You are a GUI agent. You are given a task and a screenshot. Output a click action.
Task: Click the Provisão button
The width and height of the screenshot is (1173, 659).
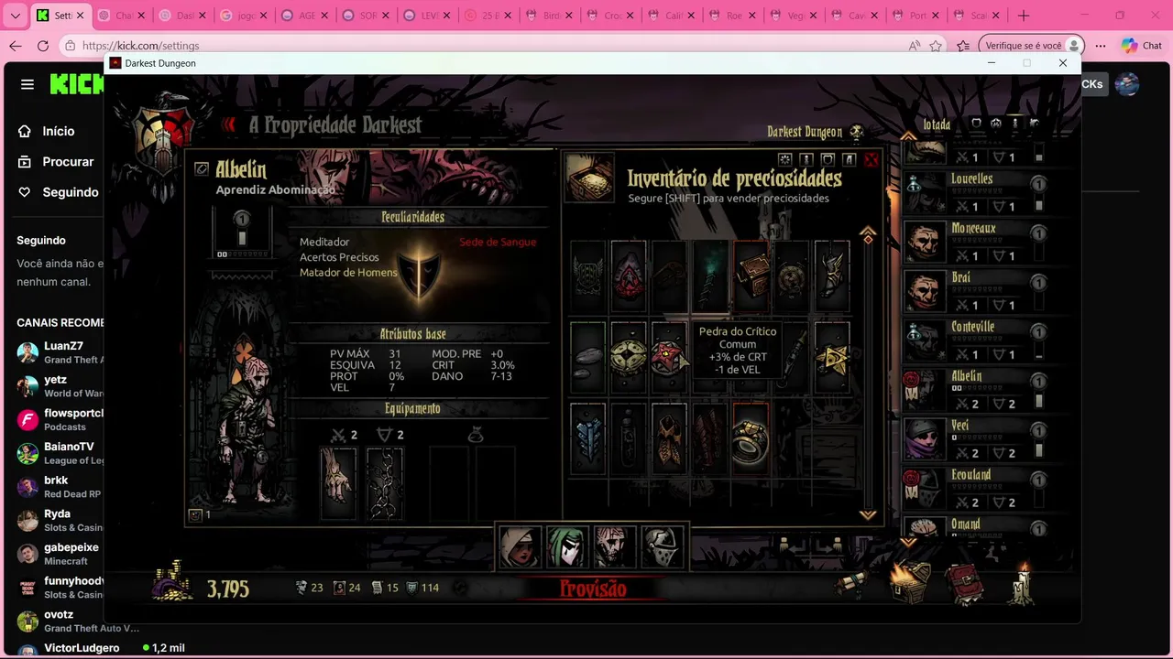tap(593, 589)
